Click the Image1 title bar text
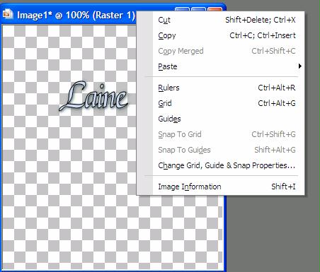The image size is (320, 272). click(76, 16)
